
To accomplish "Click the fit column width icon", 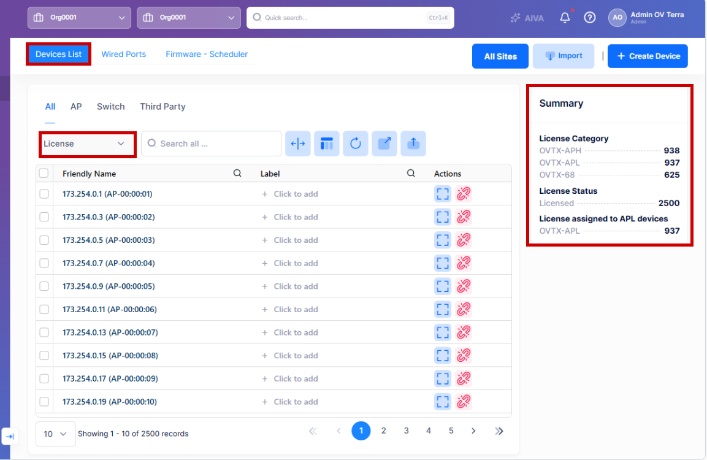I will tap(297, 144).
